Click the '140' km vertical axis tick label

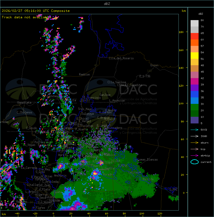point(181,68)
